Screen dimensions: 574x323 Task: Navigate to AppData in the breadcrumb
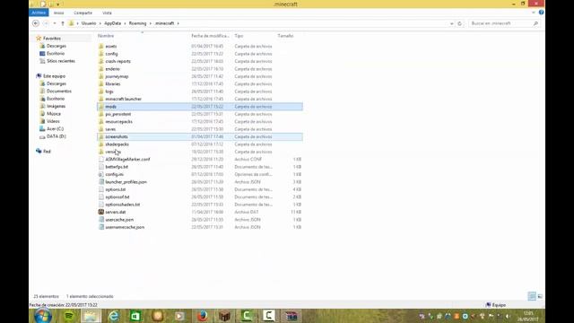pyautogui.click(x=112, y=23)
